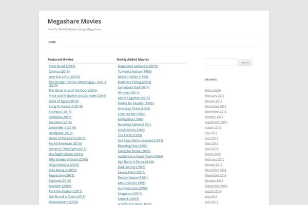Open Winners (2014) link
Screen dimensions: 308x205
pyautogui.click(x=129, y=93)
